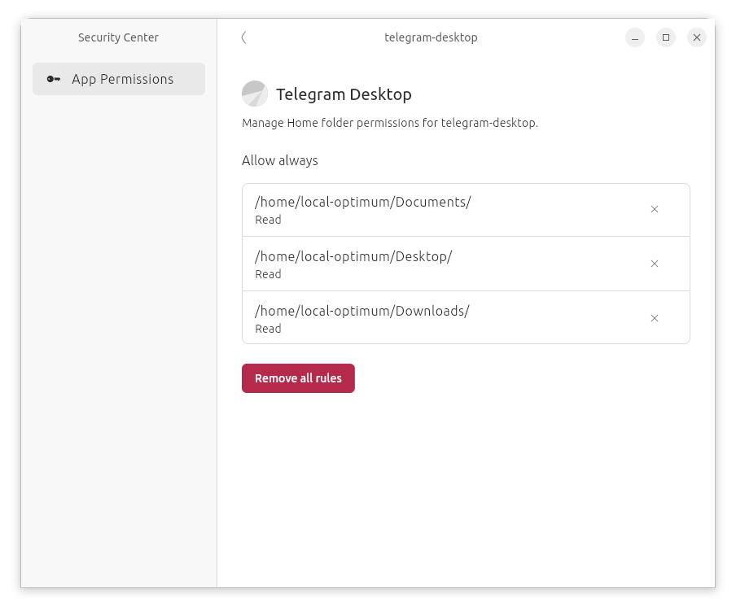Click the telegram-desktop window title
The height and width of the screenshot is (611, 736).
pos(431,37)
